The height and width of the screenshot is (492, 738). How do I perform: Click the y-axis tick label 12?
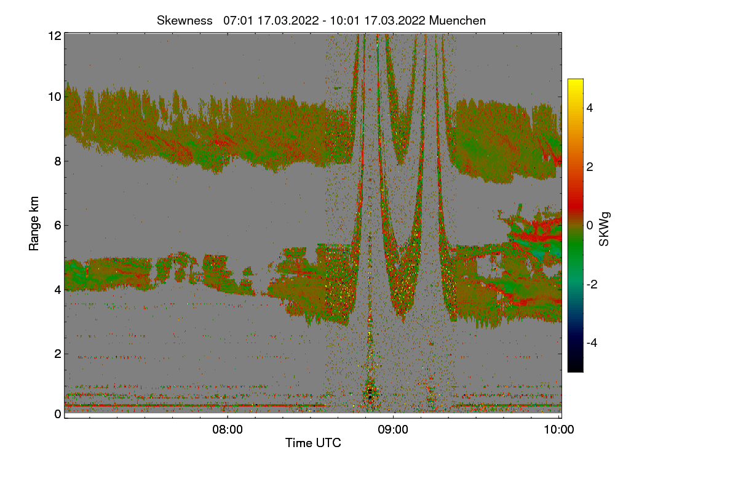pos(55,36)
